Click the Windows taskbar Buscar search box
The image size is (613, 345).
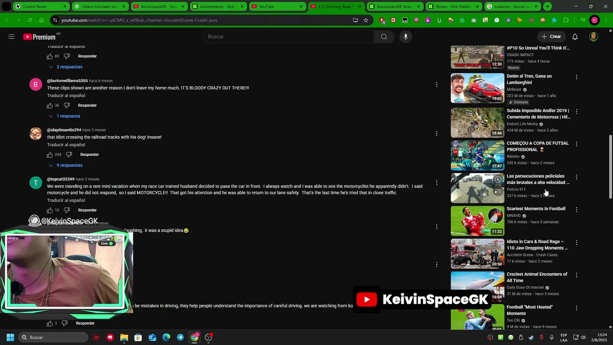click(x=54, y=337)
